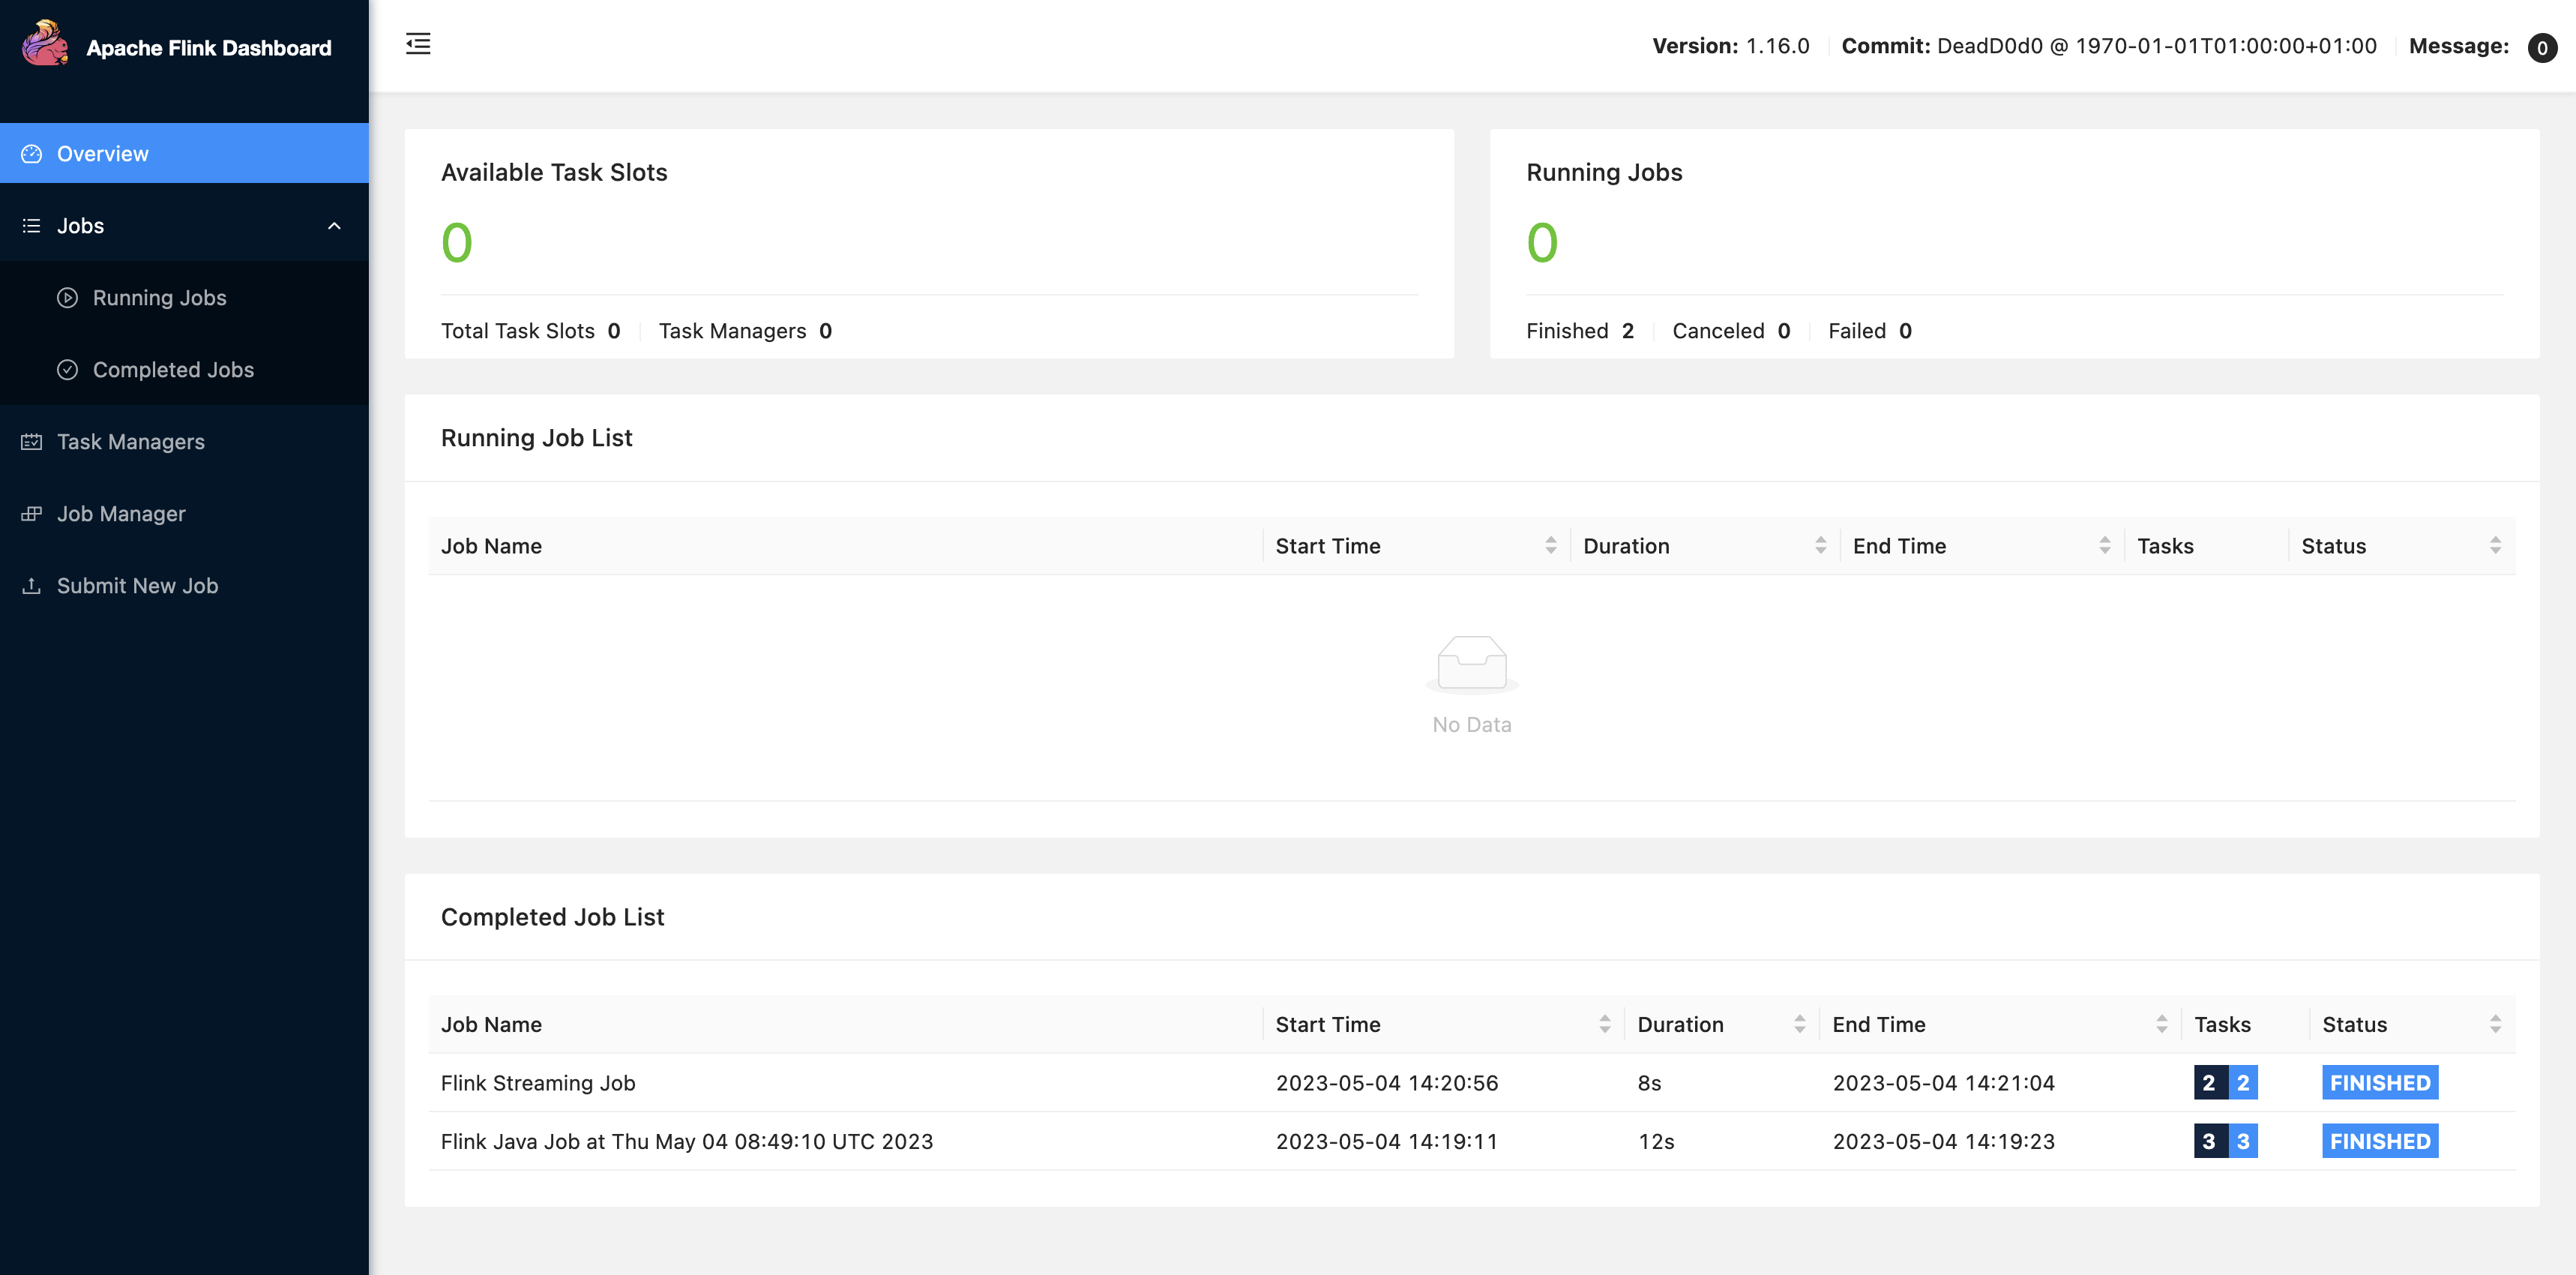2576x1275 pixels.
Task: Sort by Status column in Completed Job List
Action: (x=2496, y=1022)
